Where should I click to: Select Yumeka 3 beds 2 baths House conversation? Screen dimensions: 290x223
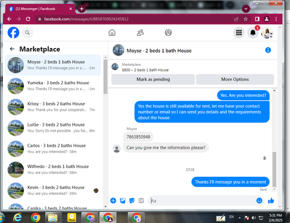(x=53, y=86)
